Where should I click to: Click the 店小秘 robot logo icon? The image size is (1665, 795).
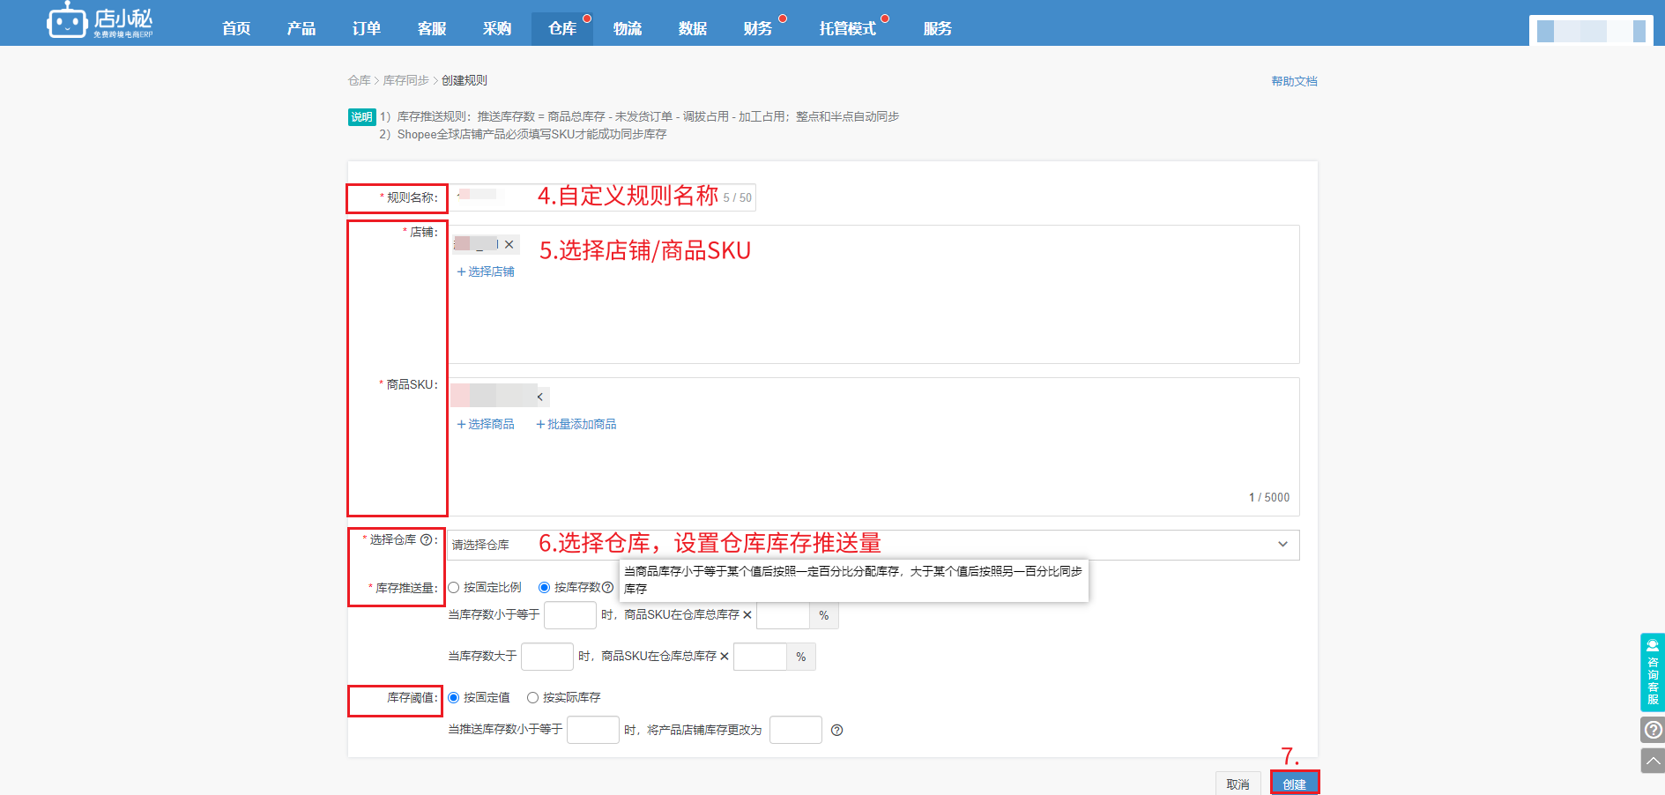point(66,21)
